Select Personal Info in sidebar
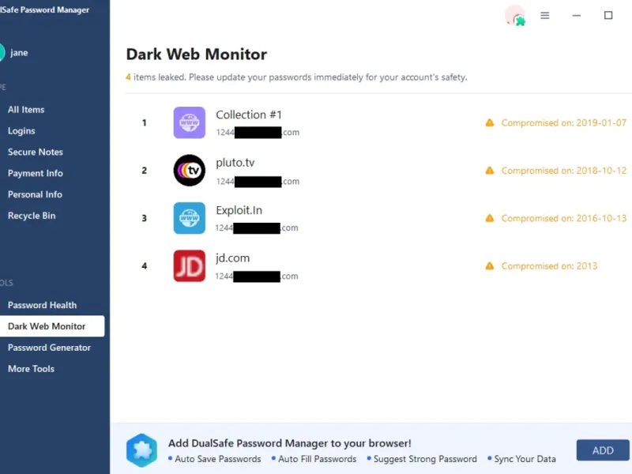Screen dimensions: 632x474 35,194
